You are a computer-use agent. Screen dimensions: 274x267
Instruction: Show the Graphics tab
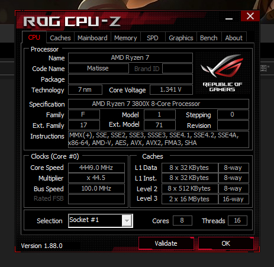point(181,38)
